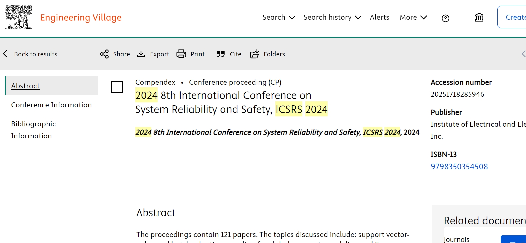
Task: Click the Engineering Village tree logo
Action: point(18,17)
